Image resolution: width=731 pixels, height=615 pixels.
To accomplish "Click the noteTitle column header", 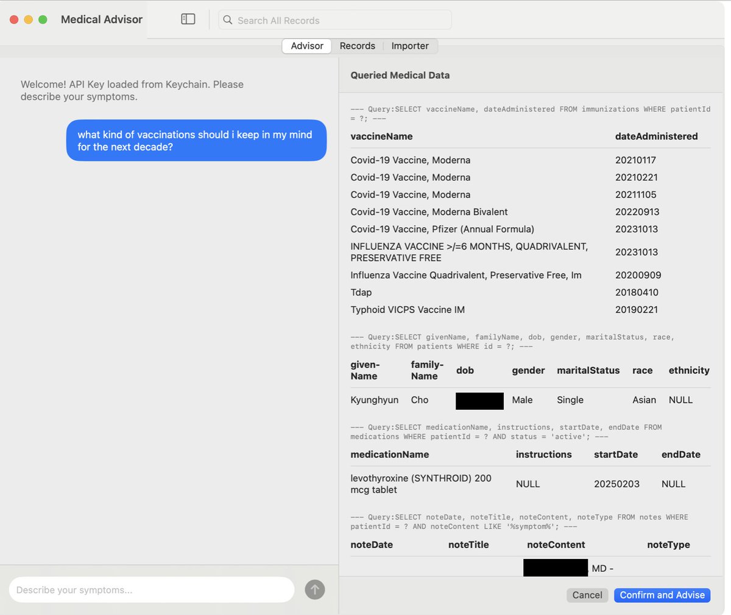I will click(x=468, y=545).
